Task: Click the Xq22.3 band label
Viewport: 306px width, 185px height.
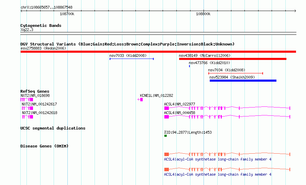Action: [x=27, y=30]
